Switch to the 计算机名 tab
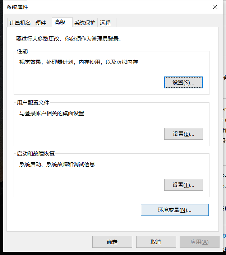The width and height of the screenshot is (226, 255). 20,23
